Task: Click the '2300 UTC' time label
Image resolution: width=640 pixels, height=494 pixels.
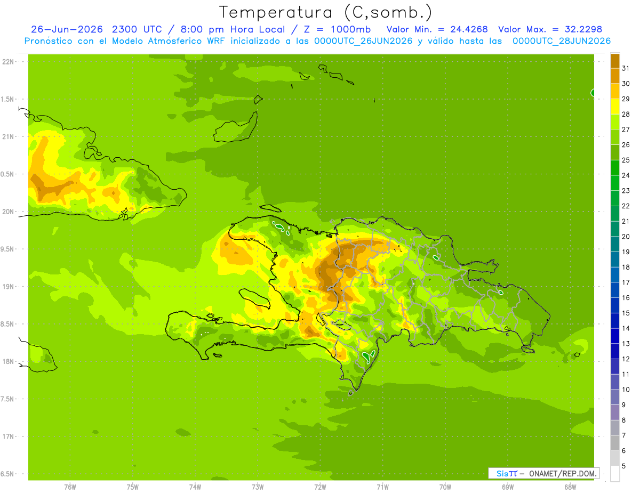Action: 137,29
